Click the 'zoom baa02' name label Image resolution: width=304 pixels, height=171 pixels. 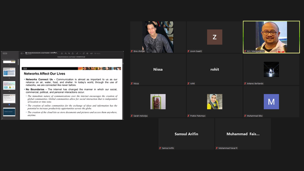(196, 51)
